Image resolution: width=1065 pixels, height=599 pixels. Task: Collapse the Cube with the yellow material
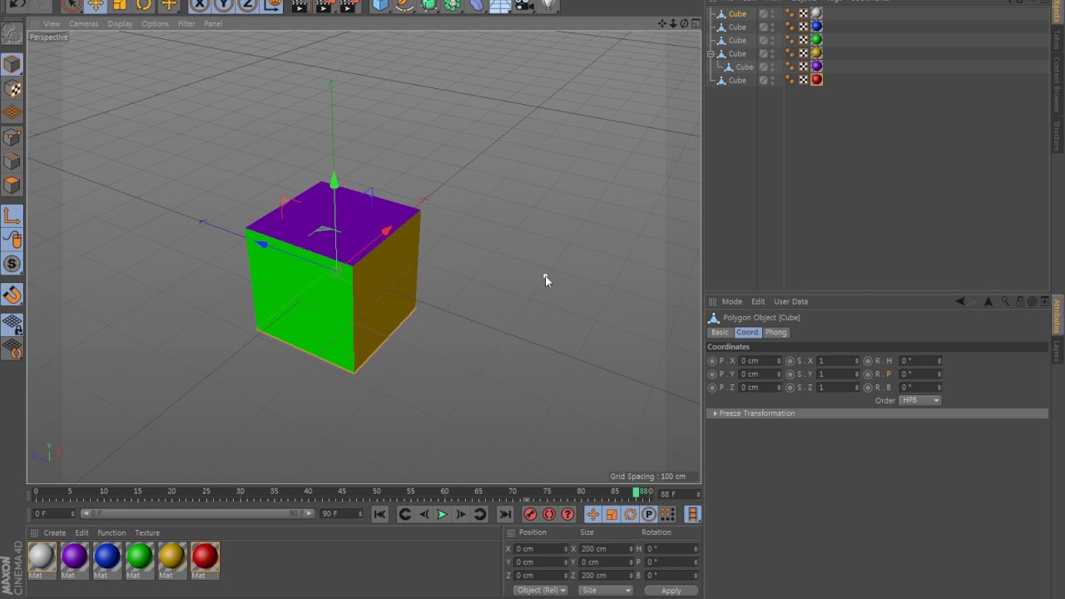tap(711, 53)
